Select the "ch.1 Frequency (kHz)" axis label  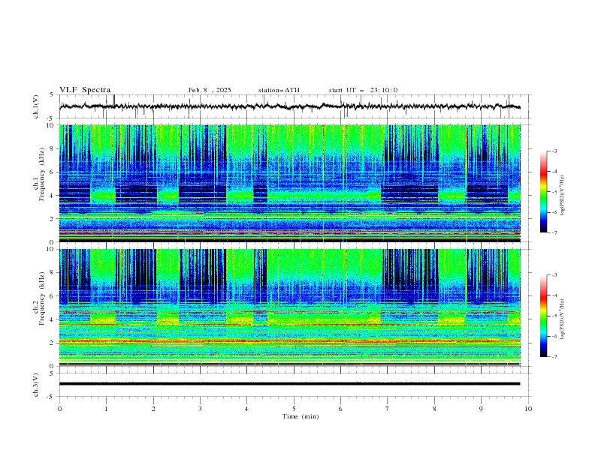click(x=39, y=172)
